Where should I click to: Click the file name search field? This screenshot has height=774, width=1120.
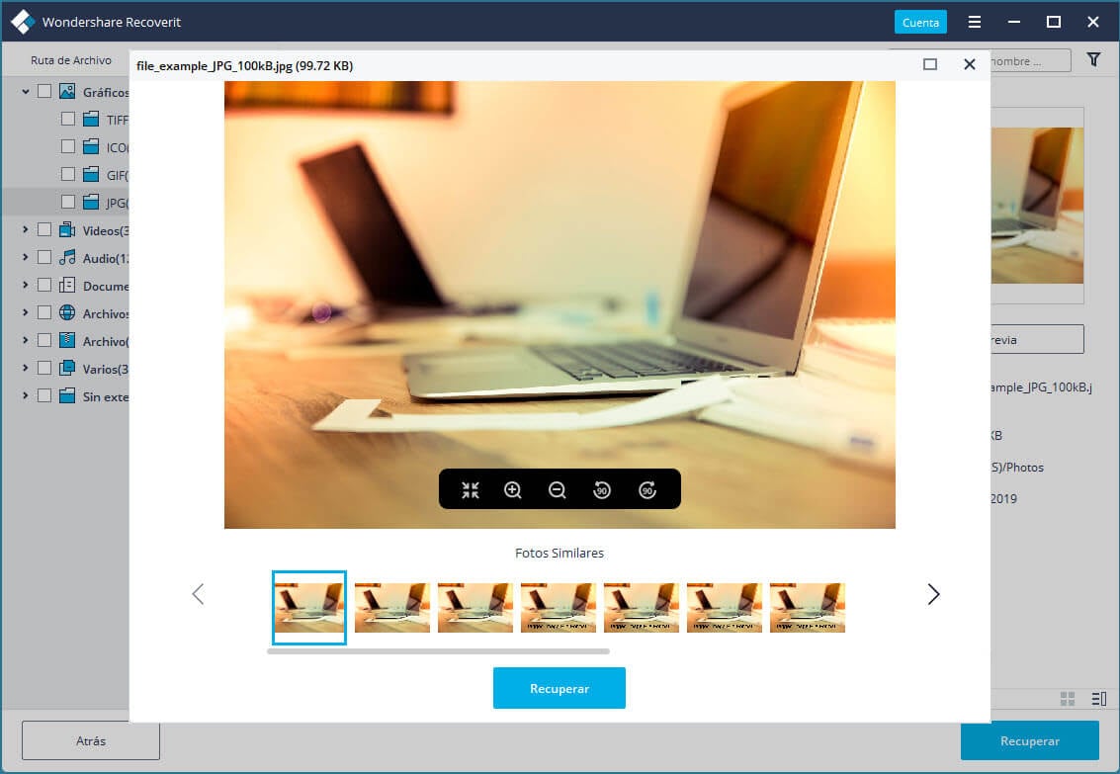pos(1031,60)
